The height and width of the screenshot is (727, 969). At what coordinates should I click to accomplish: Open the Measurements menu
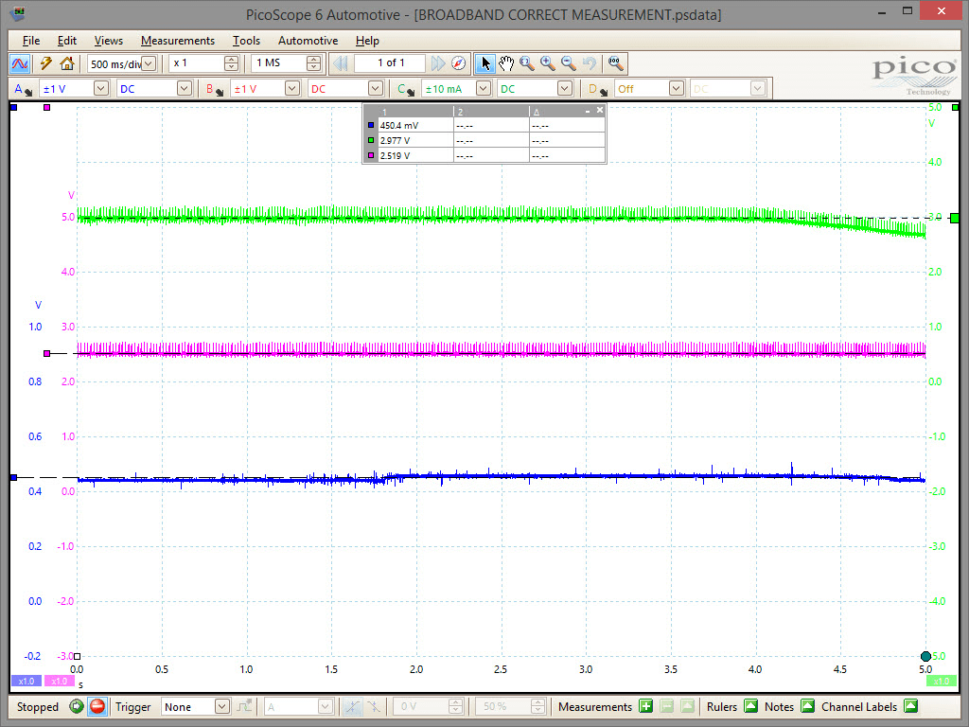(177, 41)
